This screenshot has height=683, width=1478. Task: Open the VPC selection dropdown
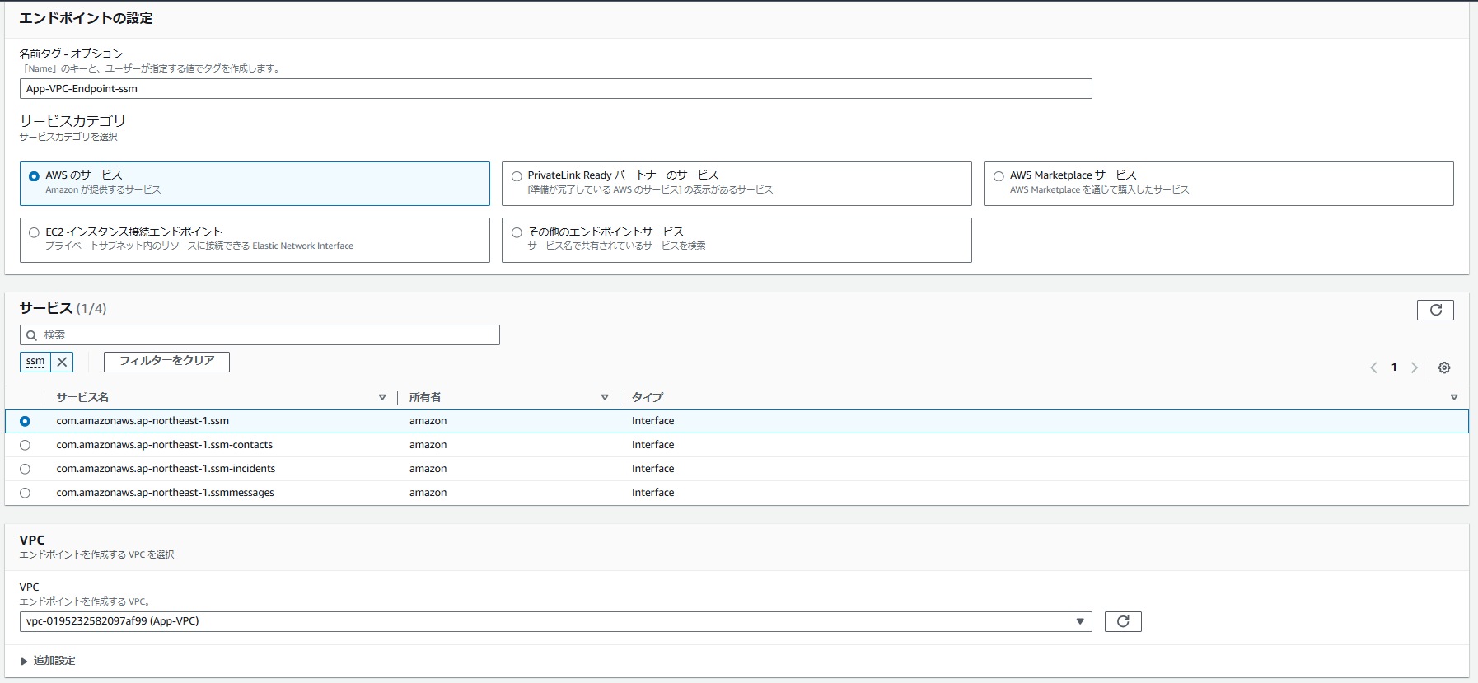pos(555,621)
